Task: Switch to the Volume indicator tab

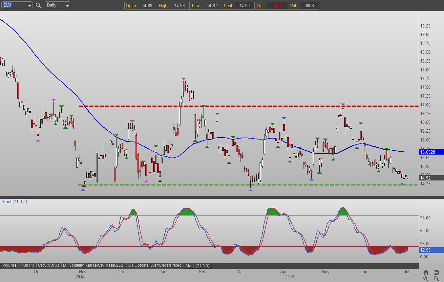Action: (9, 265)
